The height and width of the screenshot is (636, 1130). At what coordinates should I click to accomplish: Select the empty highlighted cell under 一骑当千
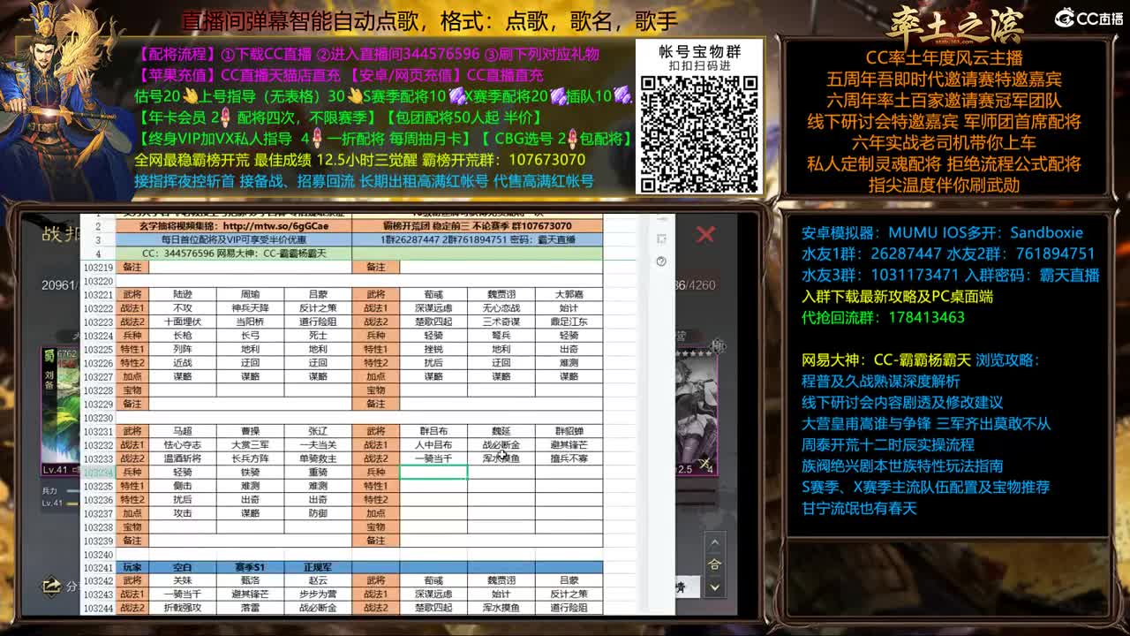pyautogui.click(x=433, y=473)
